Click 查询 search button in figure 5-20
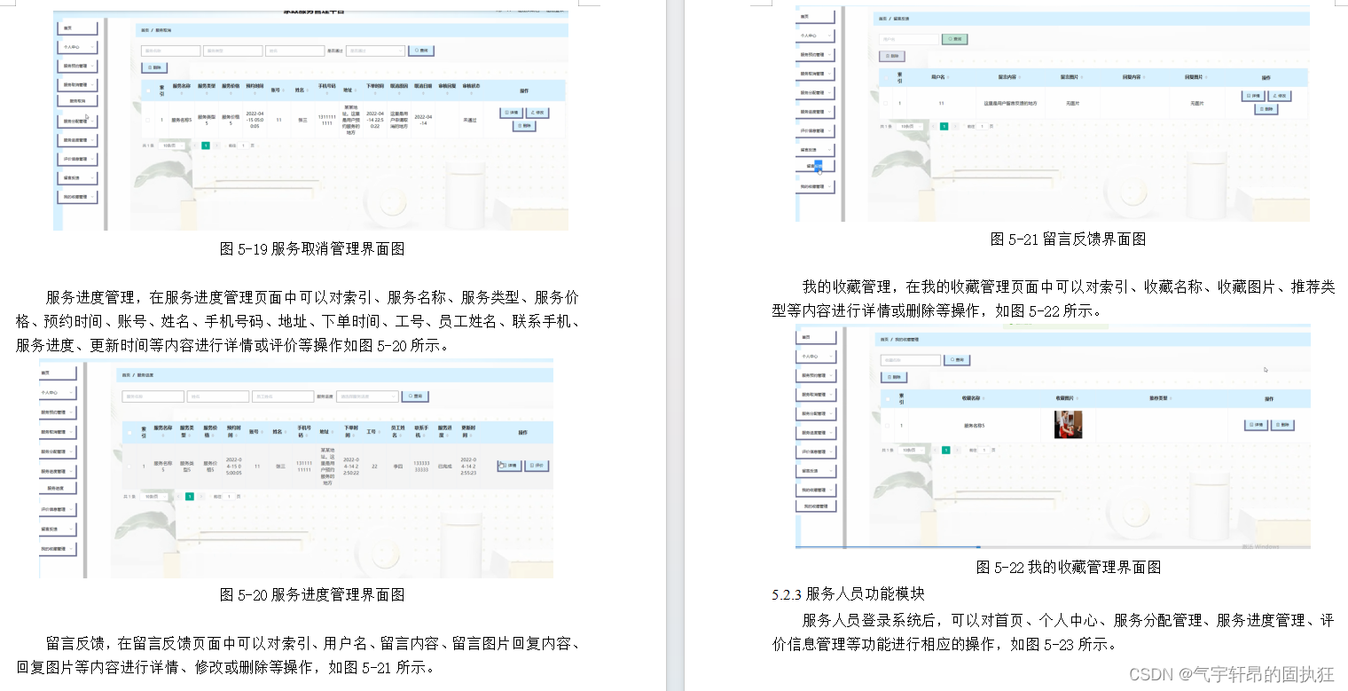The image size is (1348, 691). tap(414, 397)
